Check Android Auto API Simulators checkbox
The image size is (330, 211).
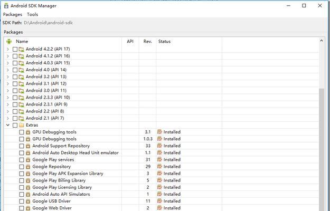click(22, 195)
